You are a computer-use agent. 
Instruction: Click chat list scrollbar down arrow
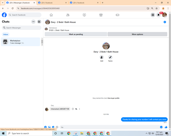point(42,45)
